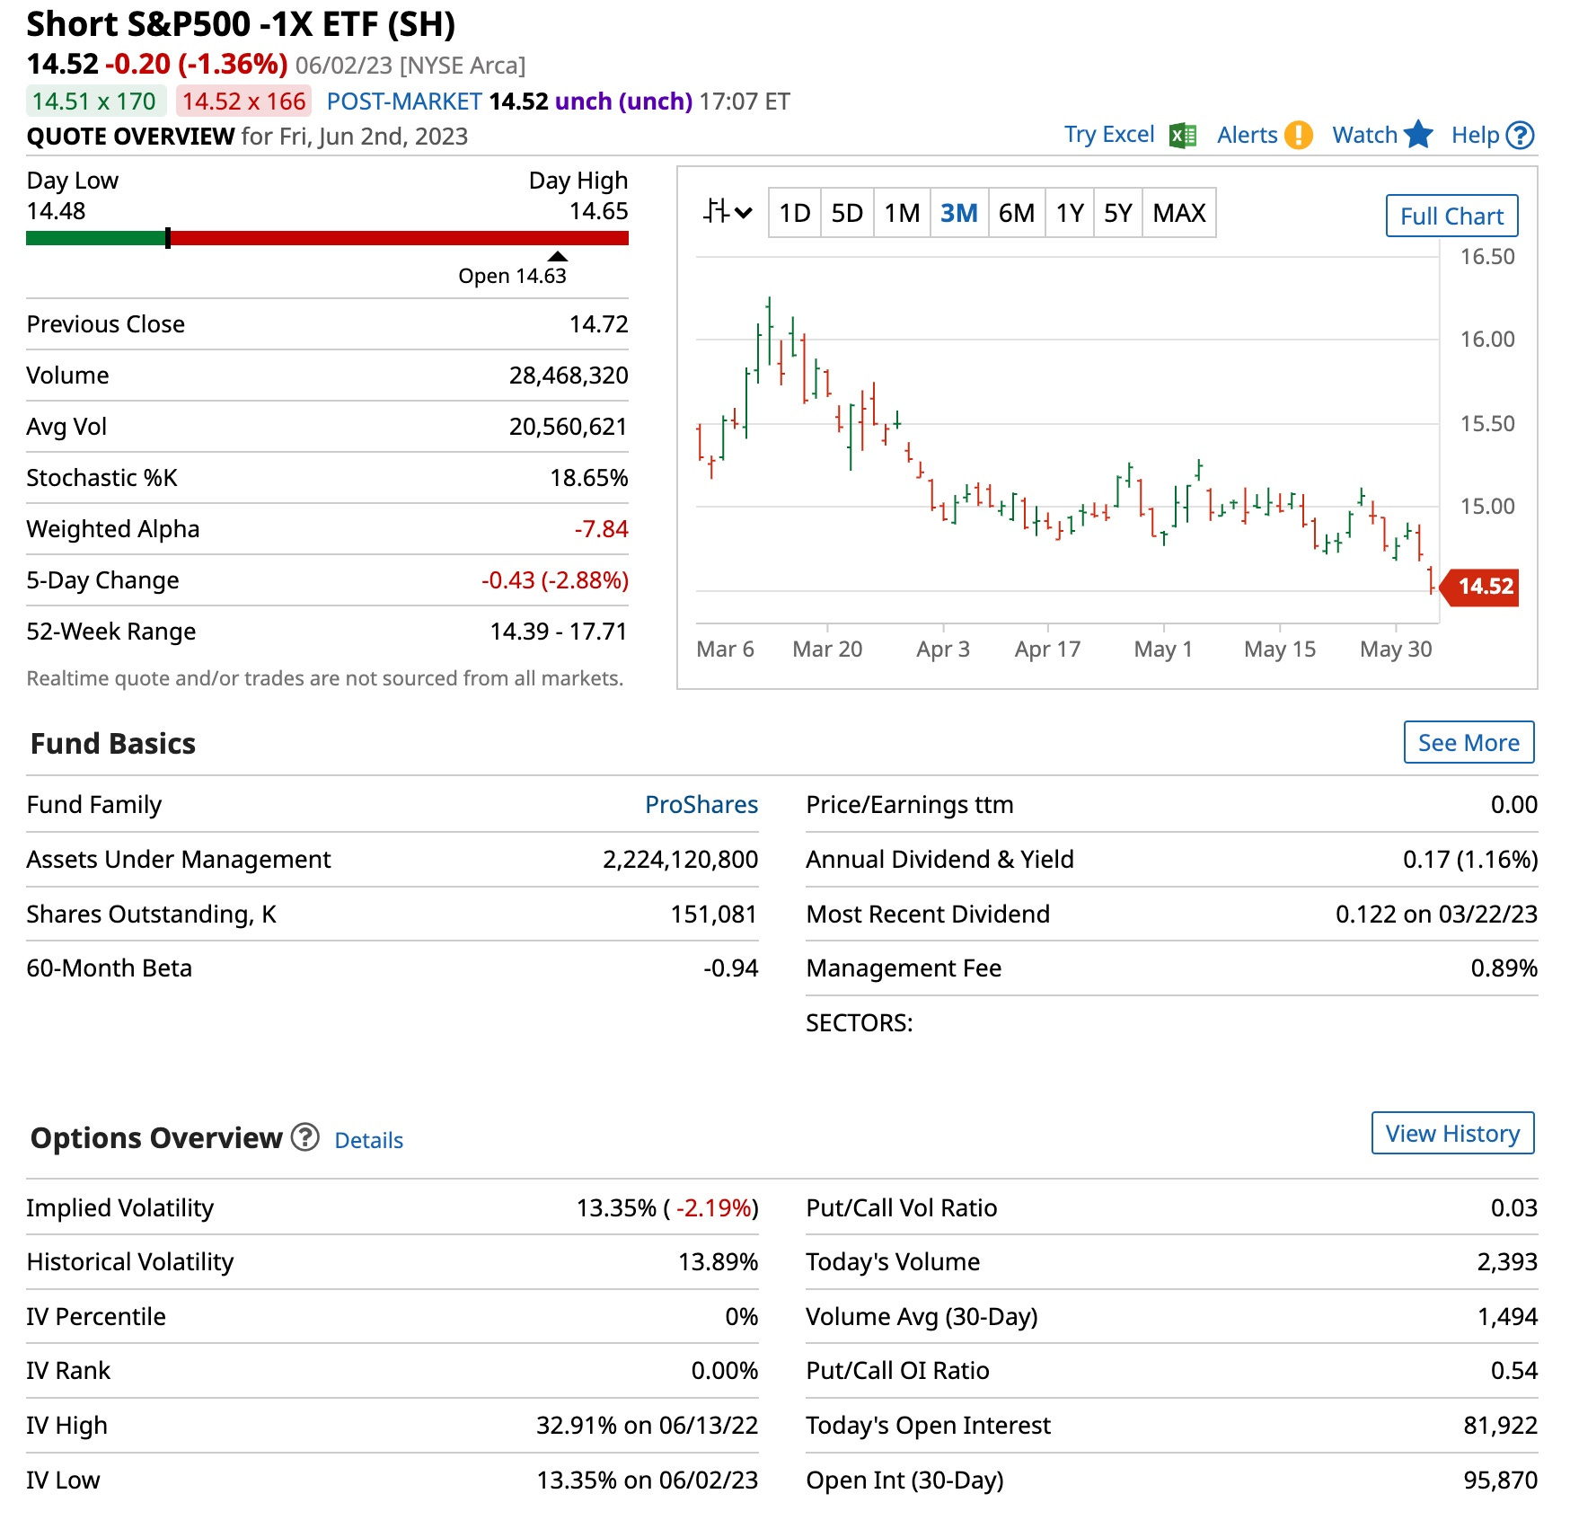Click the Watch star icon
Image resolution: width=1570 pixels, height=1529 pixels.
pos(1418,135)
